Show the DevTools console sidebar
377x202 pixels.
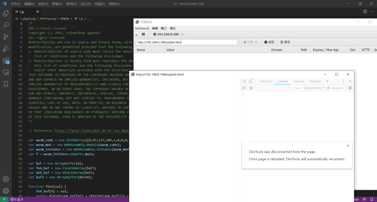pyautogui.click(x=244, y=88)
